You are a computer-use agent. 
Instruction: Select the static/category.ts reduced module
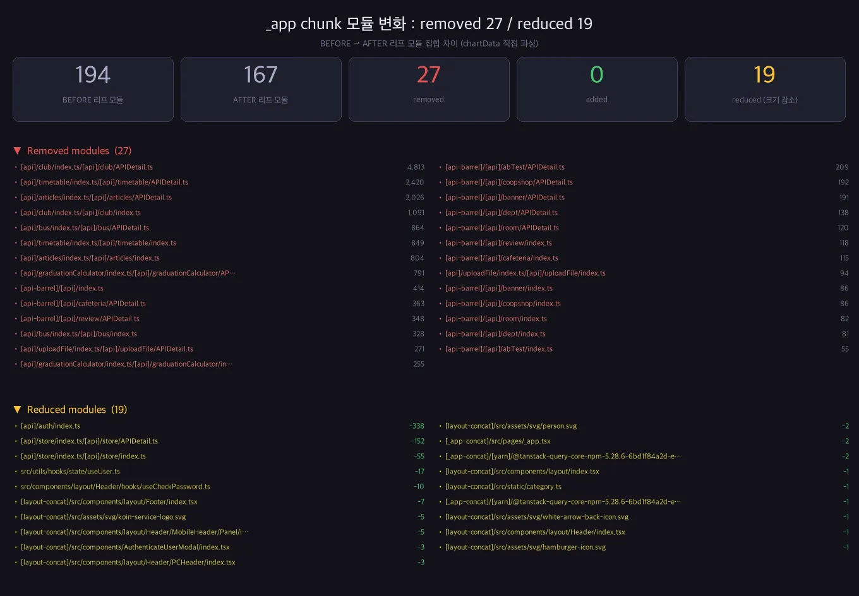(644, 487)
